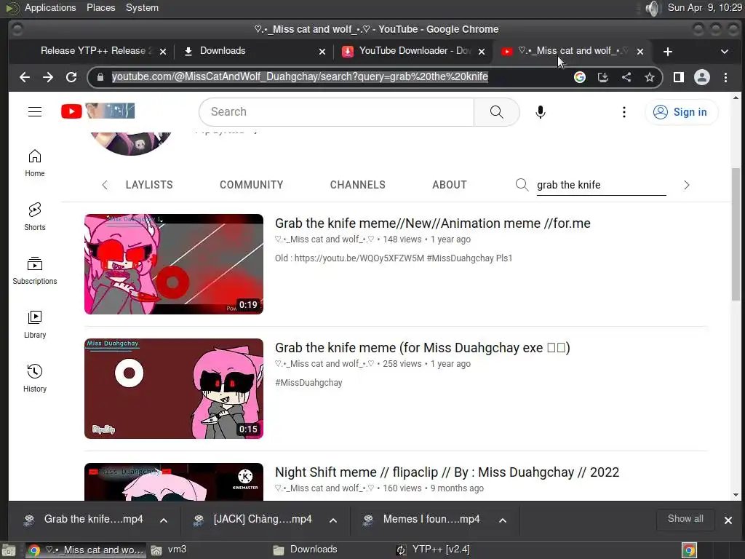Click the system volume speaker icon
The image size is (745, 559).
click(x=653, y=8)
